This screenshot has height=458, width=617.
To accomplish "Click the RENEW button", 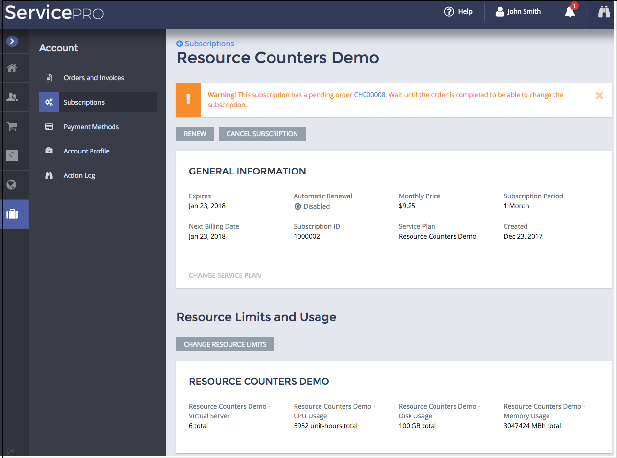I will 195,134.
